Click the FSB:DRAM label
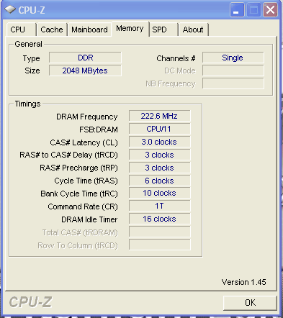The image size is (283, 318). (x=99, y=130)
